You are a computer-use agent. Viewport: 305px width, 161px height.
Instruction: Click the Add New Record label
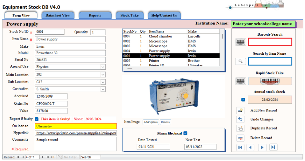[x=263, y=110]
